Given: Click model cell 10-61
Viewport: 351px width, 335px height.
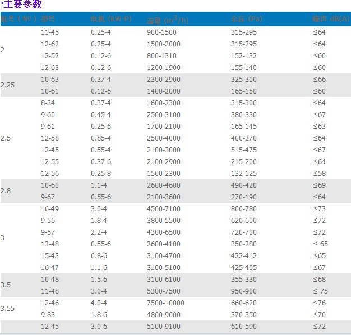Looking at the screenshot, I should pyautogui.click(x=50, y=91).
